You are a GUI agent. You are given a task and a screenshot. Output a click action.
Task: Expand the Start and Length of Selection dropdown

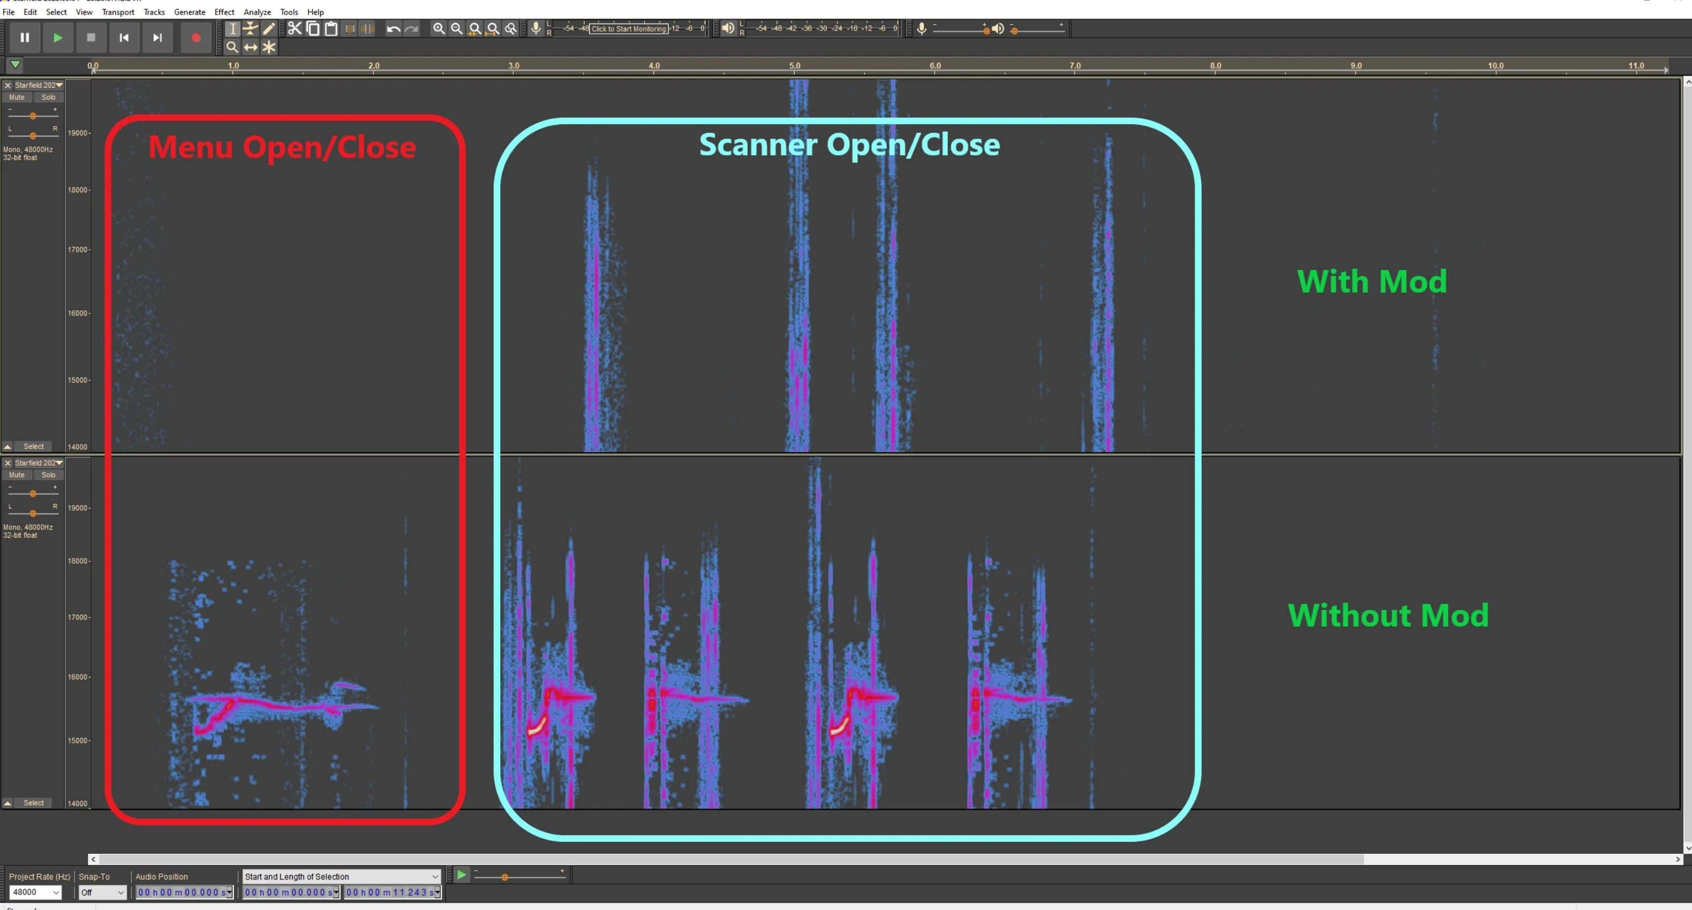[x=434, y=877]
